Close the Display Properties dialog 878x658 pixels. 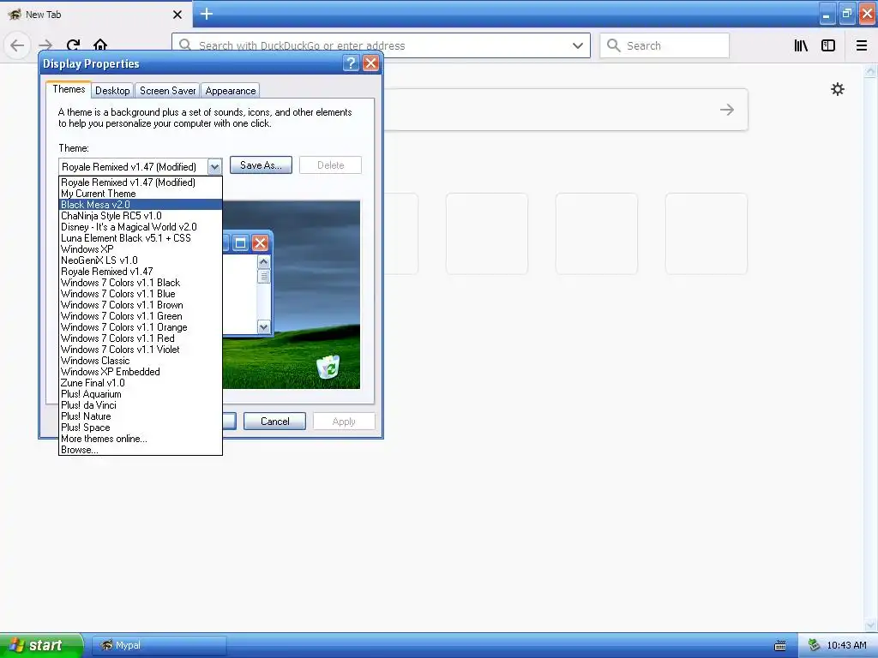370,63
